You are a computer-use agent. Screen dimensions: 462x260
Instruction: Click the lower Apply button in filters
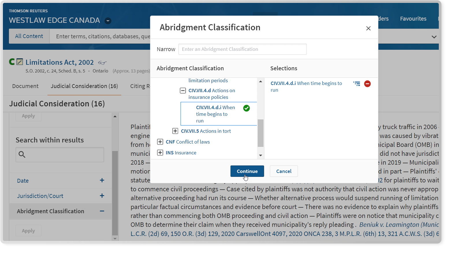(28, 231)
